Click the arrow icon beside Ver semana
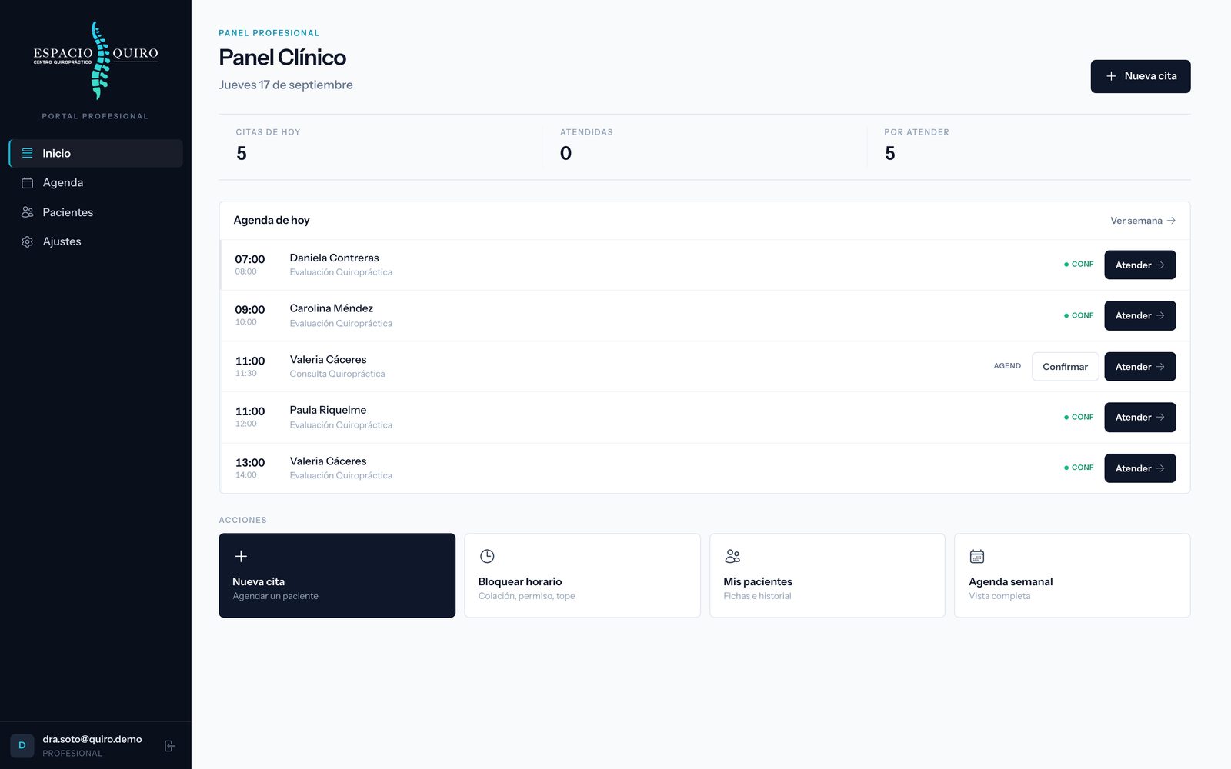This screenshot has width=1231, height=769. (1171, 221)
